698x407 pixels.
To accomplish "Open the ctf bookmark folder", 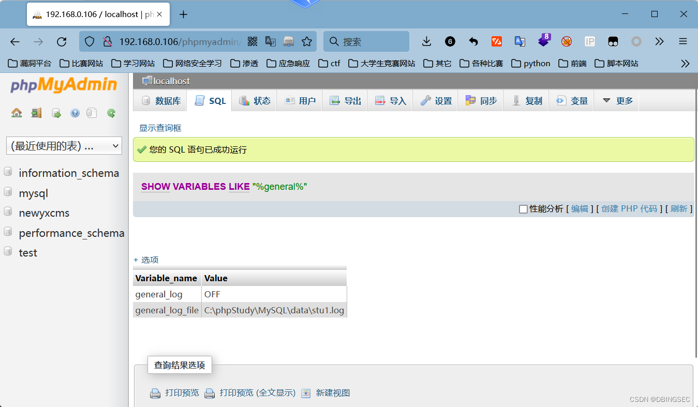I will (x=329, y=64).
